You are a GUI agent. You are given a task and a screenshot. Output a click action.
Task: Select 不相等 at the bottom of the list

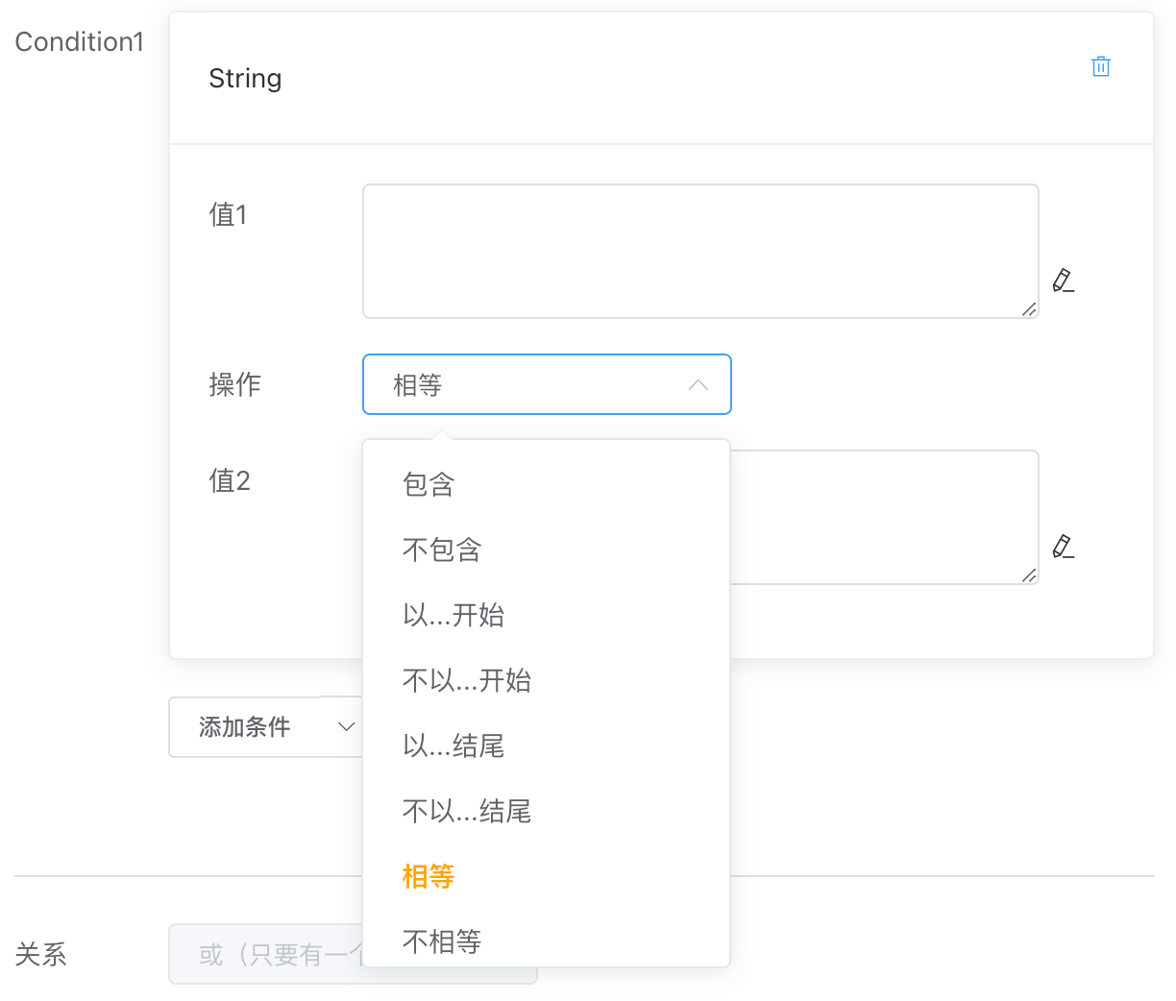click(441, 941)
